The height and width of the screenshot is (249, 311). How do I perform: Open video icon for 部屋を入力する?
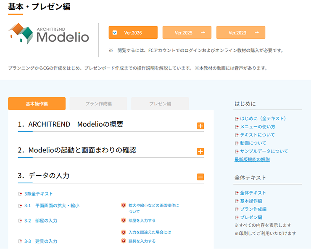point(124,220)
